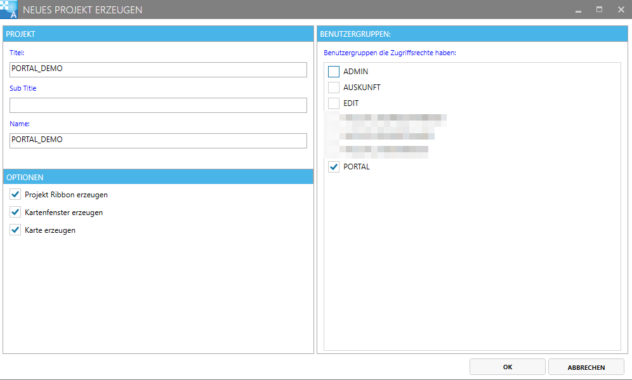Click the 'Karte erzeugen' label
The width and height of the screenshot is (632, 380).
50,230
